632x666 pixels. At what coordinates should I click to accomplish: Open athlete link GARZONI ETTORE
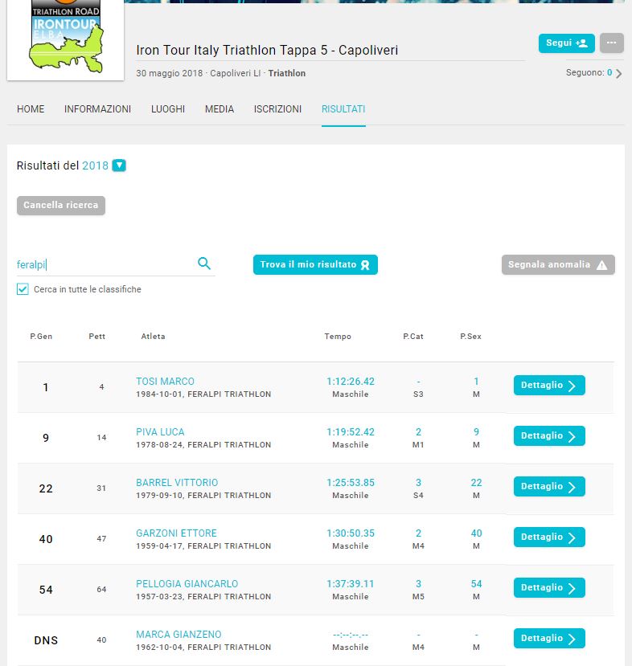click(176, 533)
